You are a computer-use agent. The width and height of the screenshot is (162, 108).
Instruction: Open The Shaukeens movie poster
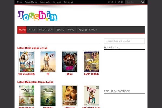[x=26, y=62]
